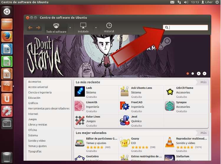Open the Linsmith app icon
The image size is (221, 164).
click(x=80, y=106)
